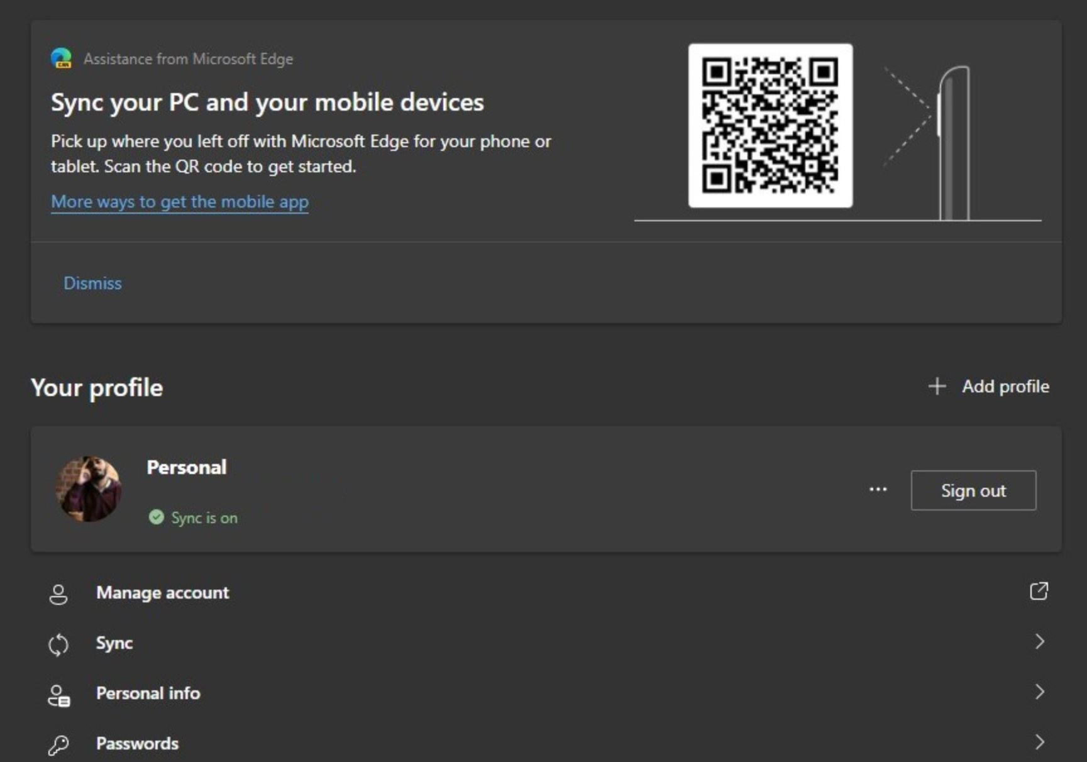Dismiss the sync assistance card
Screen dimensions: 1087x762
(92, 283)
